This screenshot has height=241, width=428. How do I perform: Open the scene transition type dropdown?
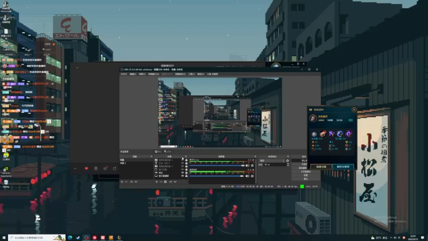coord(272,161)
